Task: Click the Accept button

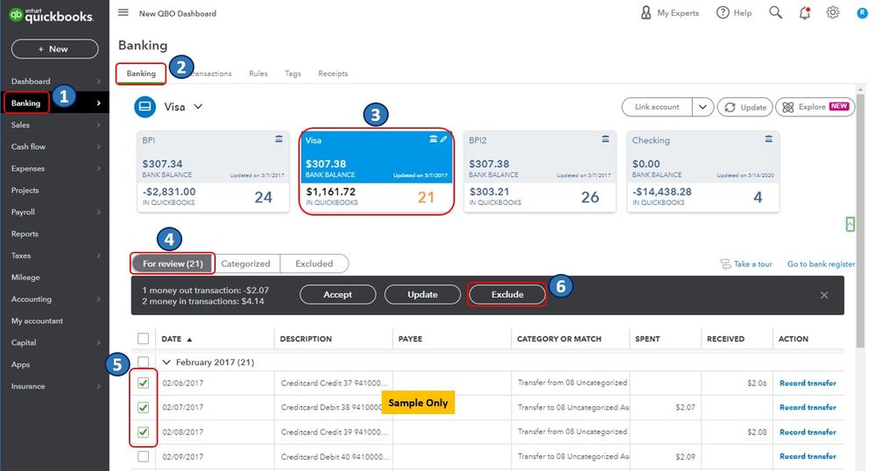Action: click(337, 295)
